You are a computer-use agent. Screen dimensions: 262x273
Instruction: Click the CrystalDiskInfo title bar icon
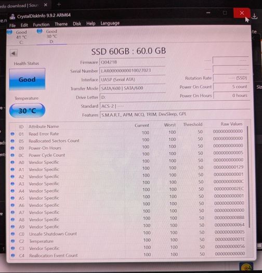(12, 17)
